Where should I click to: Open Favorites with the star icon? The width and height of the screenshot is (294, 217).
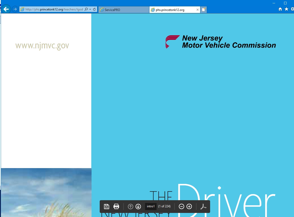tap(286, 9)
